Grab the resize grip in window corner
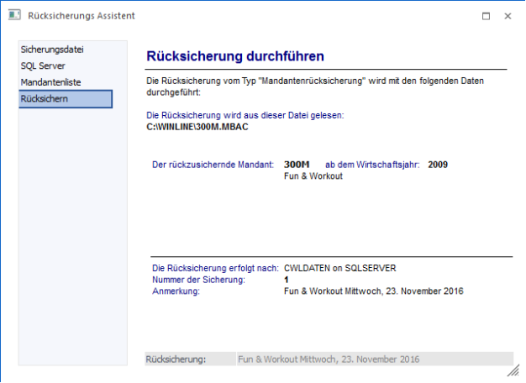Viewport: 526px width, 383px height. (513, 370)
